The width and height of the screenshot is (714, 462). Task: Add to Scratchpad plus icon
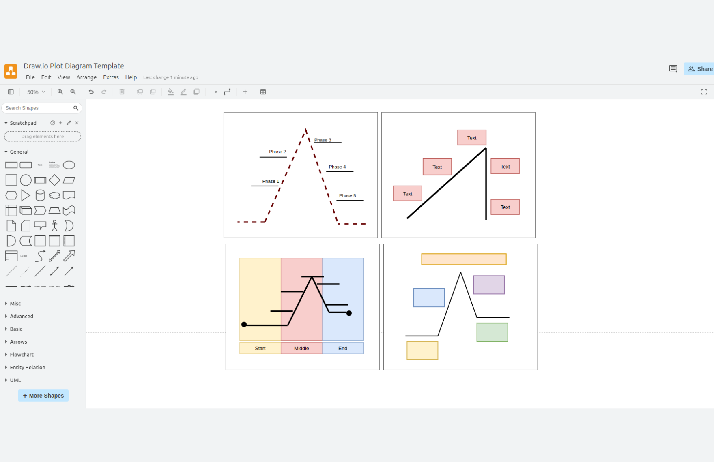[x=61, y=123]
